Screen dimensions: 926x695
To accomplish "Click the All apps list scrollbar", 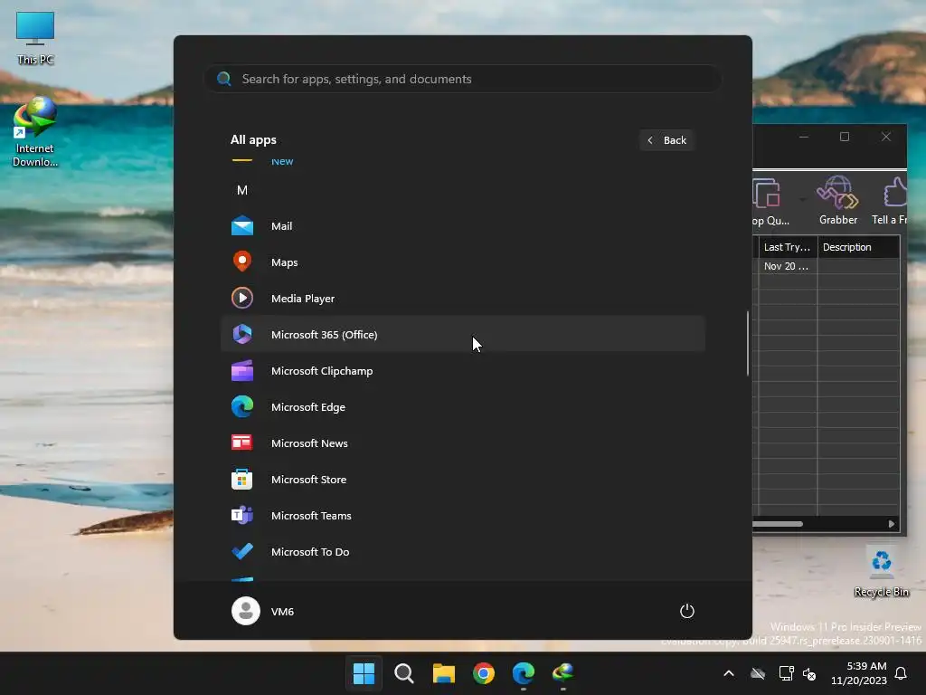I will (x=748, y=343).
